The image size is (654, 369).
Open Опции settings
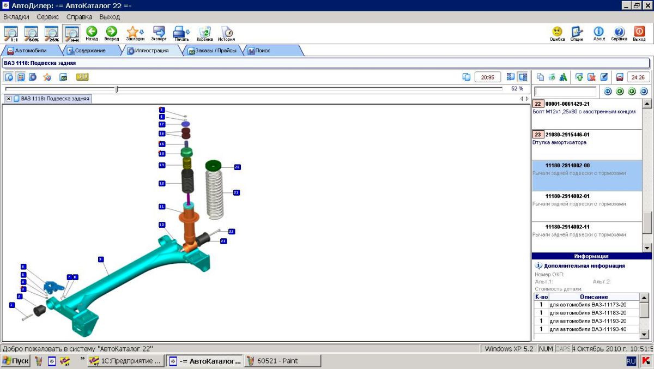click(x=577, y=33)
